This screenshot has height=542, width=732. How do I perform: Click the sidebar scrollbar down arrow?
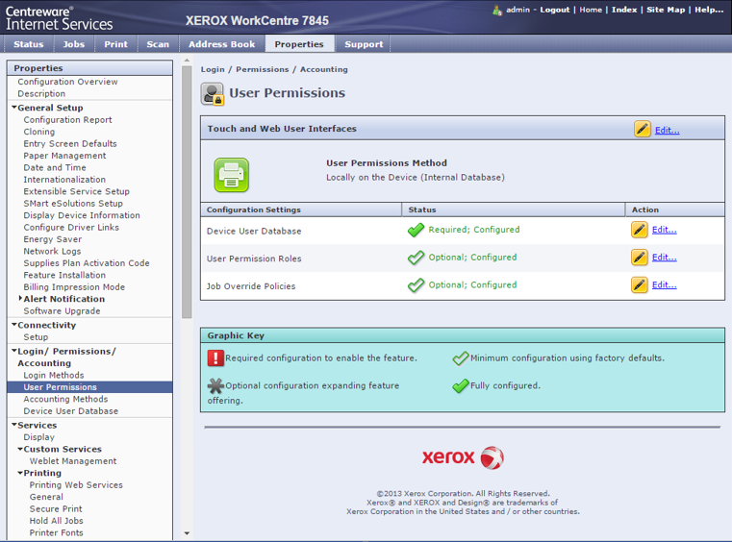187,533
